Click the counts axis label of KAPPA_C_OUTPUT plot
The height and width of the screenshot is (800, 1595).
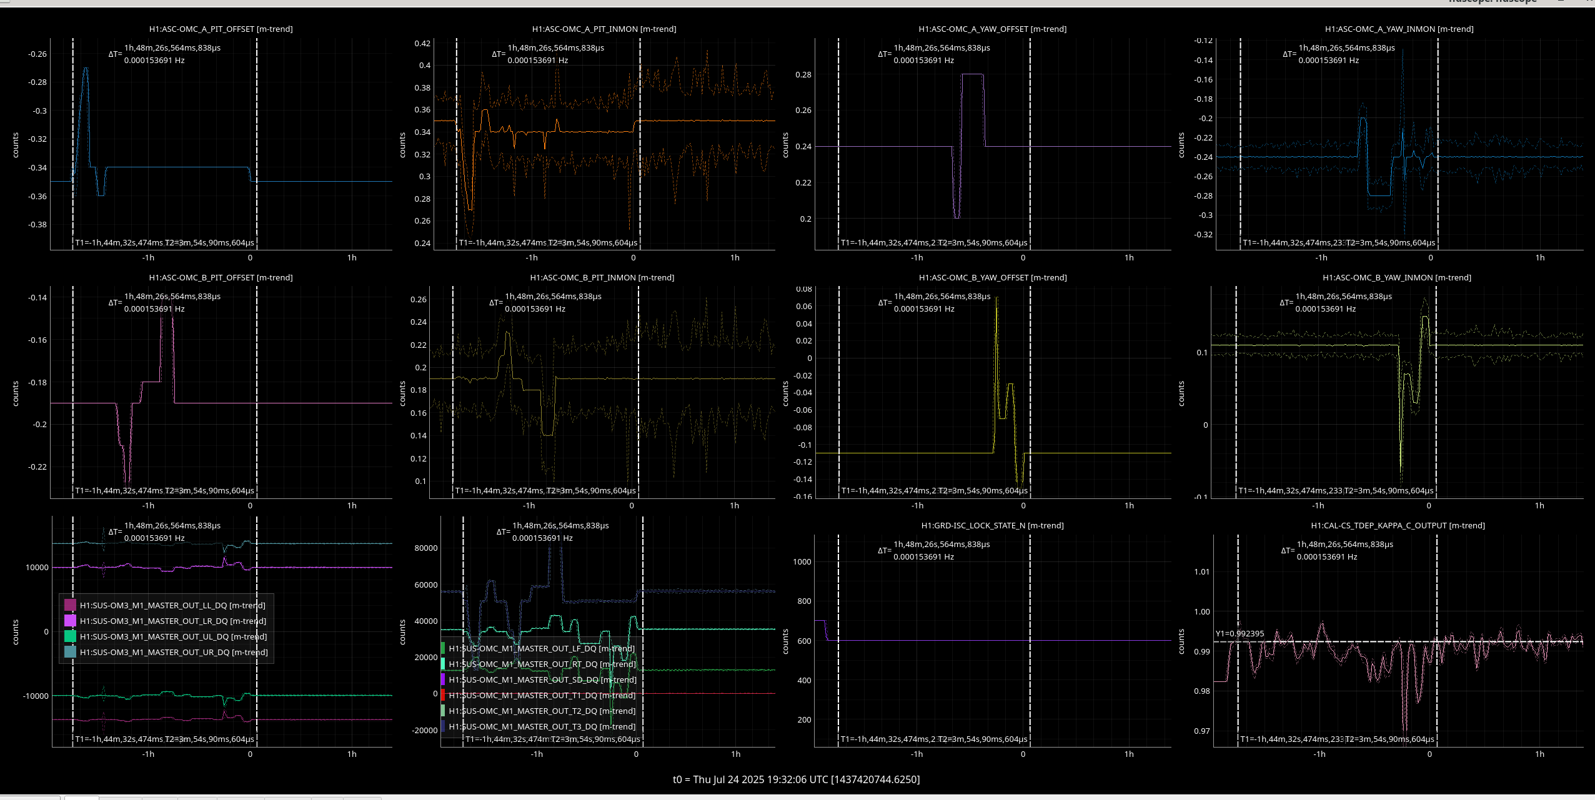1181,641
